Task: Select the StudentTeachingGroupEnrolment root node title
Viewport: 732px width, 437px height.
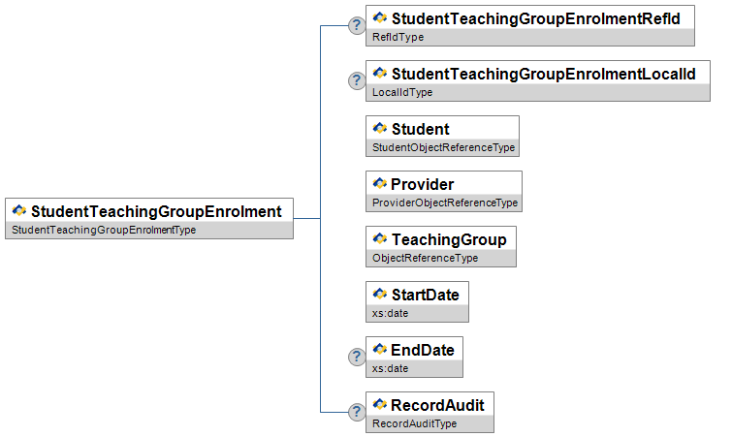Action: (156, 211)
